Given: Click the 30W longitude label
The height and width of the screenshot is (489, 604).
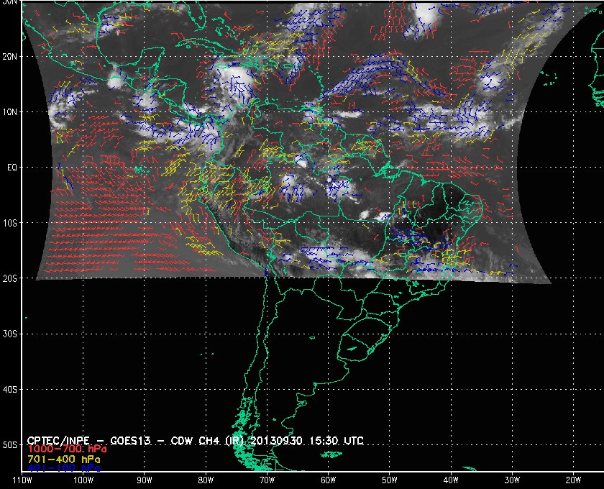Looking at the screenshot, I should click(x=512, y=480).
